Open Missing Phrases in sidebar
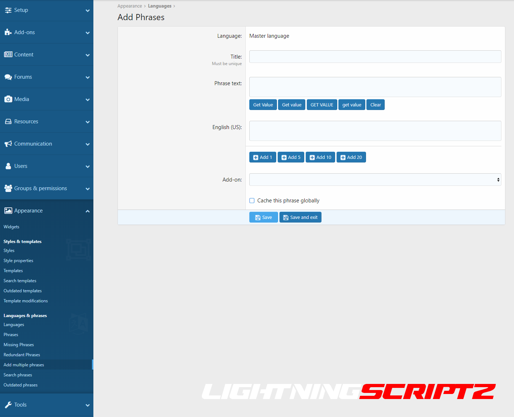The height and width of the screenshot is (417, 514). click(x=19, y=345)
